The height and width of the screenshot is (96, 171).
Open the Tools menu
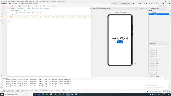click(37, 1)
